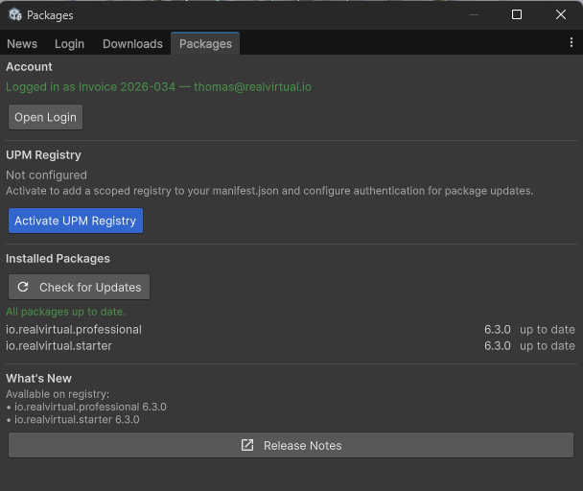
Task: Click the external link icon beside Release Notes
Action: 247,445
